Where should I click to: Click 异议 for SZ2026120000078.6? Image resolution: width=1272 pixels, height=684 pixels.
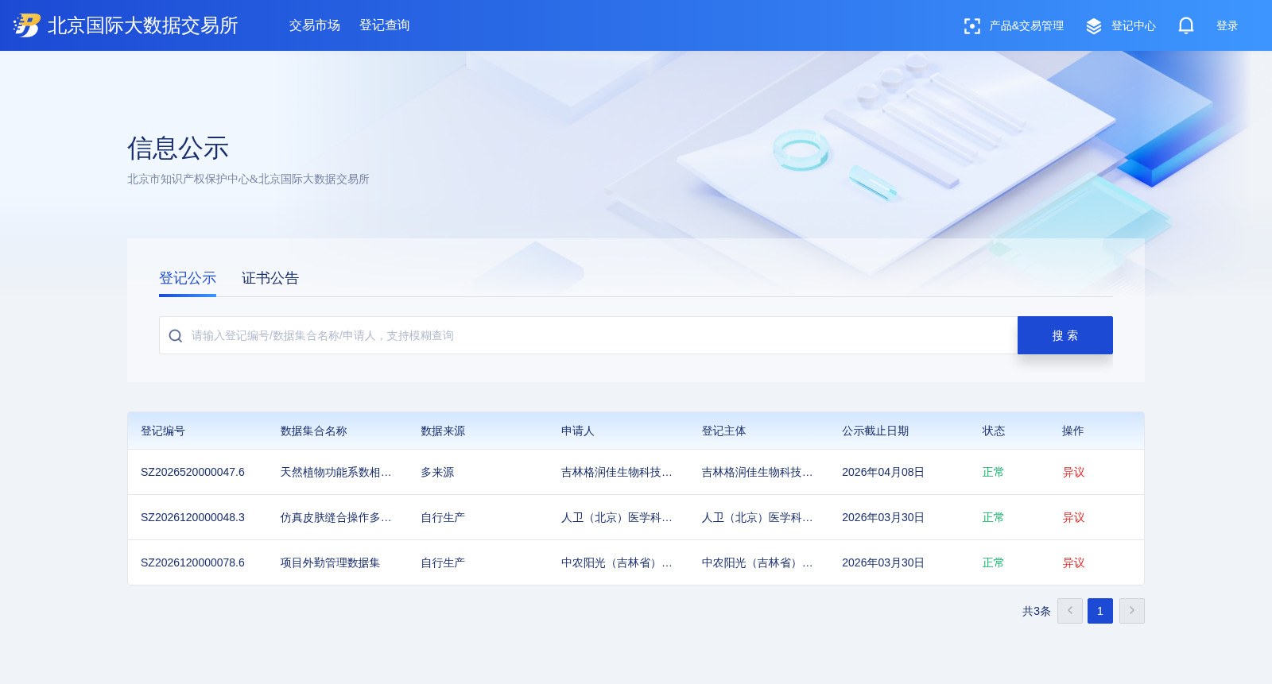[x=1073, y=562]
